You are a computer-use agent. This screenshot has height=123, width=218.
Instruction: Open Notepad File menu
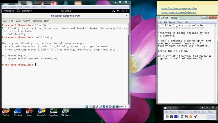(160, 22)
